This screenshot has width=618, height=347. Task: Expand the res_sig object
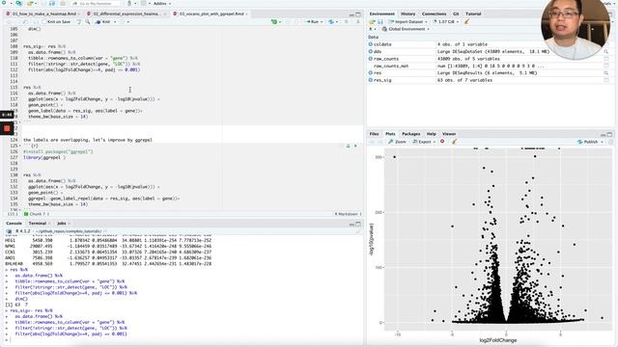(371, 80)
